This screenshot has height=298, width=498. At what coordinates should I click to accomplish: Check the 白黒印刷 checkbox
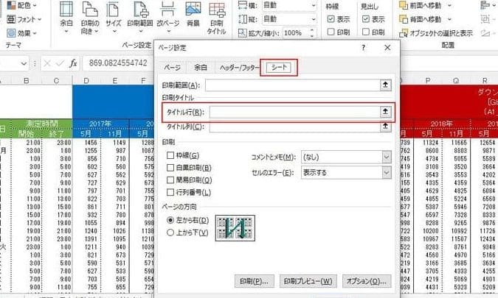click(x=171, y=168)
